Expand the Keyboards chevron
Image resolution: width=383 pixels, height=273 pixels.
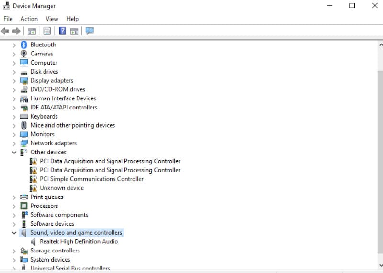point(14,117)
